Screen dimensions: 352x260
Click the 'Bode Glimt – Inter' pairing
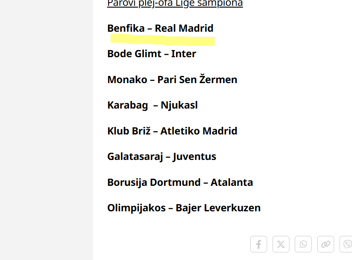[151, 54]
